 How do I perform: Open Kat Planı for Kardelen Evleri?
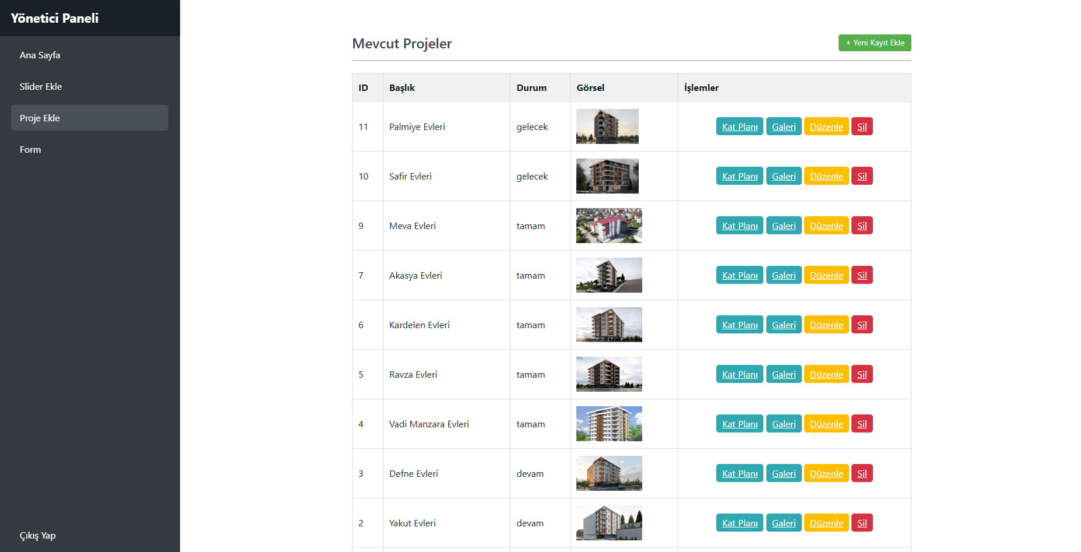coord(740,325)
